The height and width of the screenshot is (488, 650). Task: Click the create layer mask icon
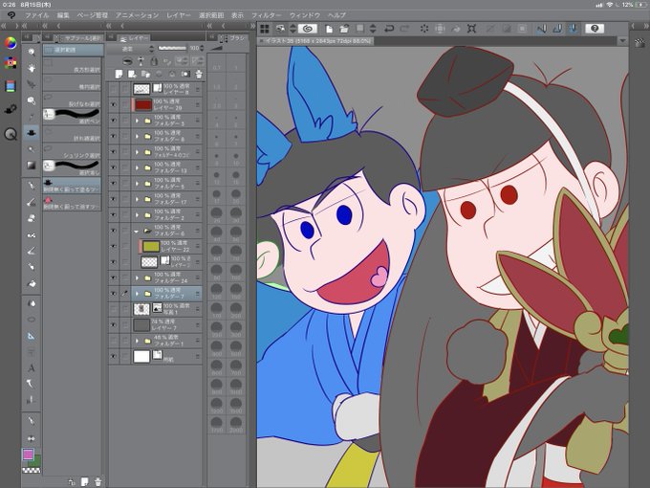coord(185,75)
